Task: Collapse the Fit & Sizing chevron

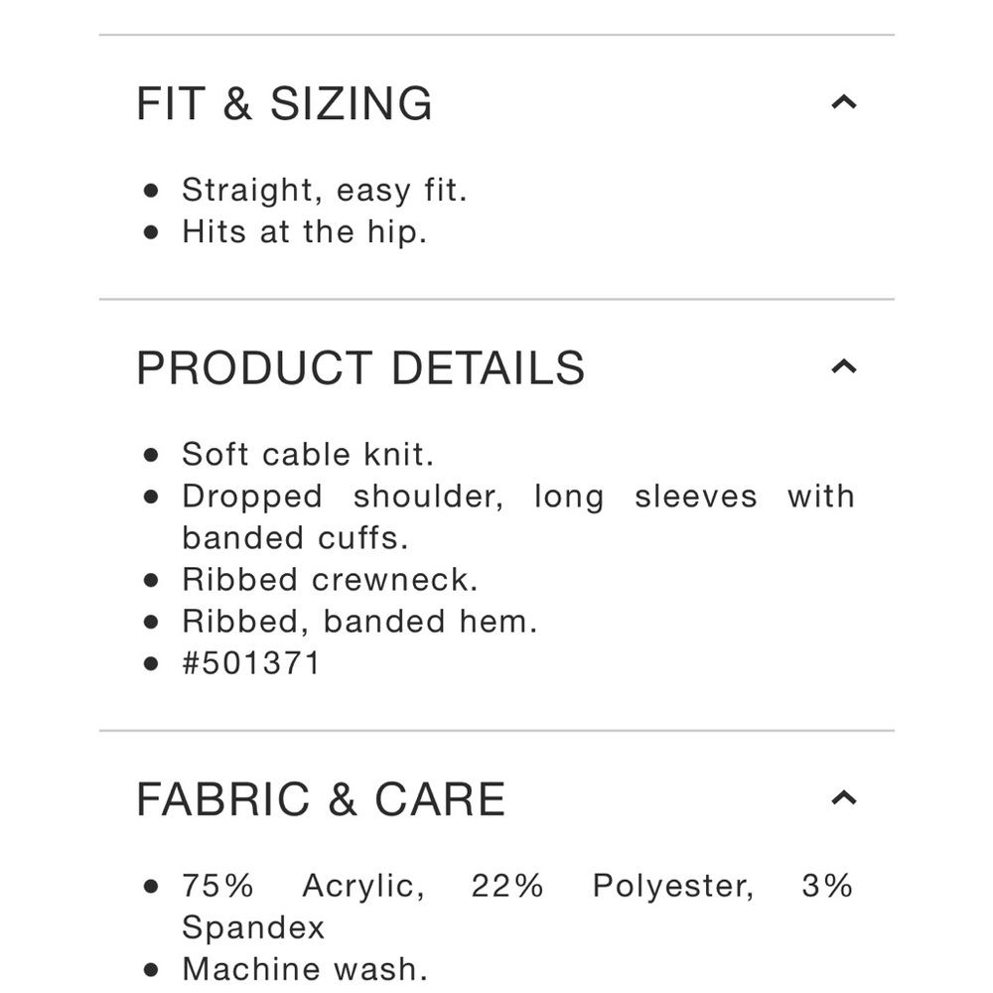Action: coord(843,102)
